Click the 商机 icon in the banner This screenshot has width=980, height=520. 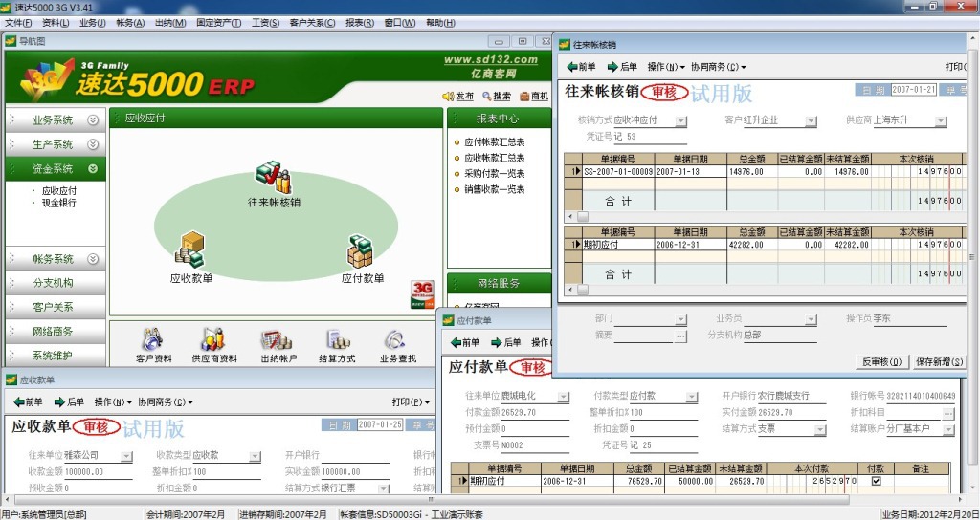point(524,97)
